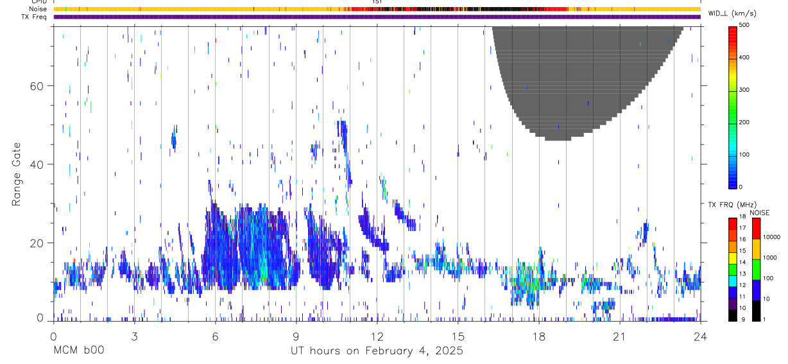Viewport: 788px width, 364px height.
Task: Click the 'Noise' row label at top left
Action: pyautogui.click(x=39, y=9)
